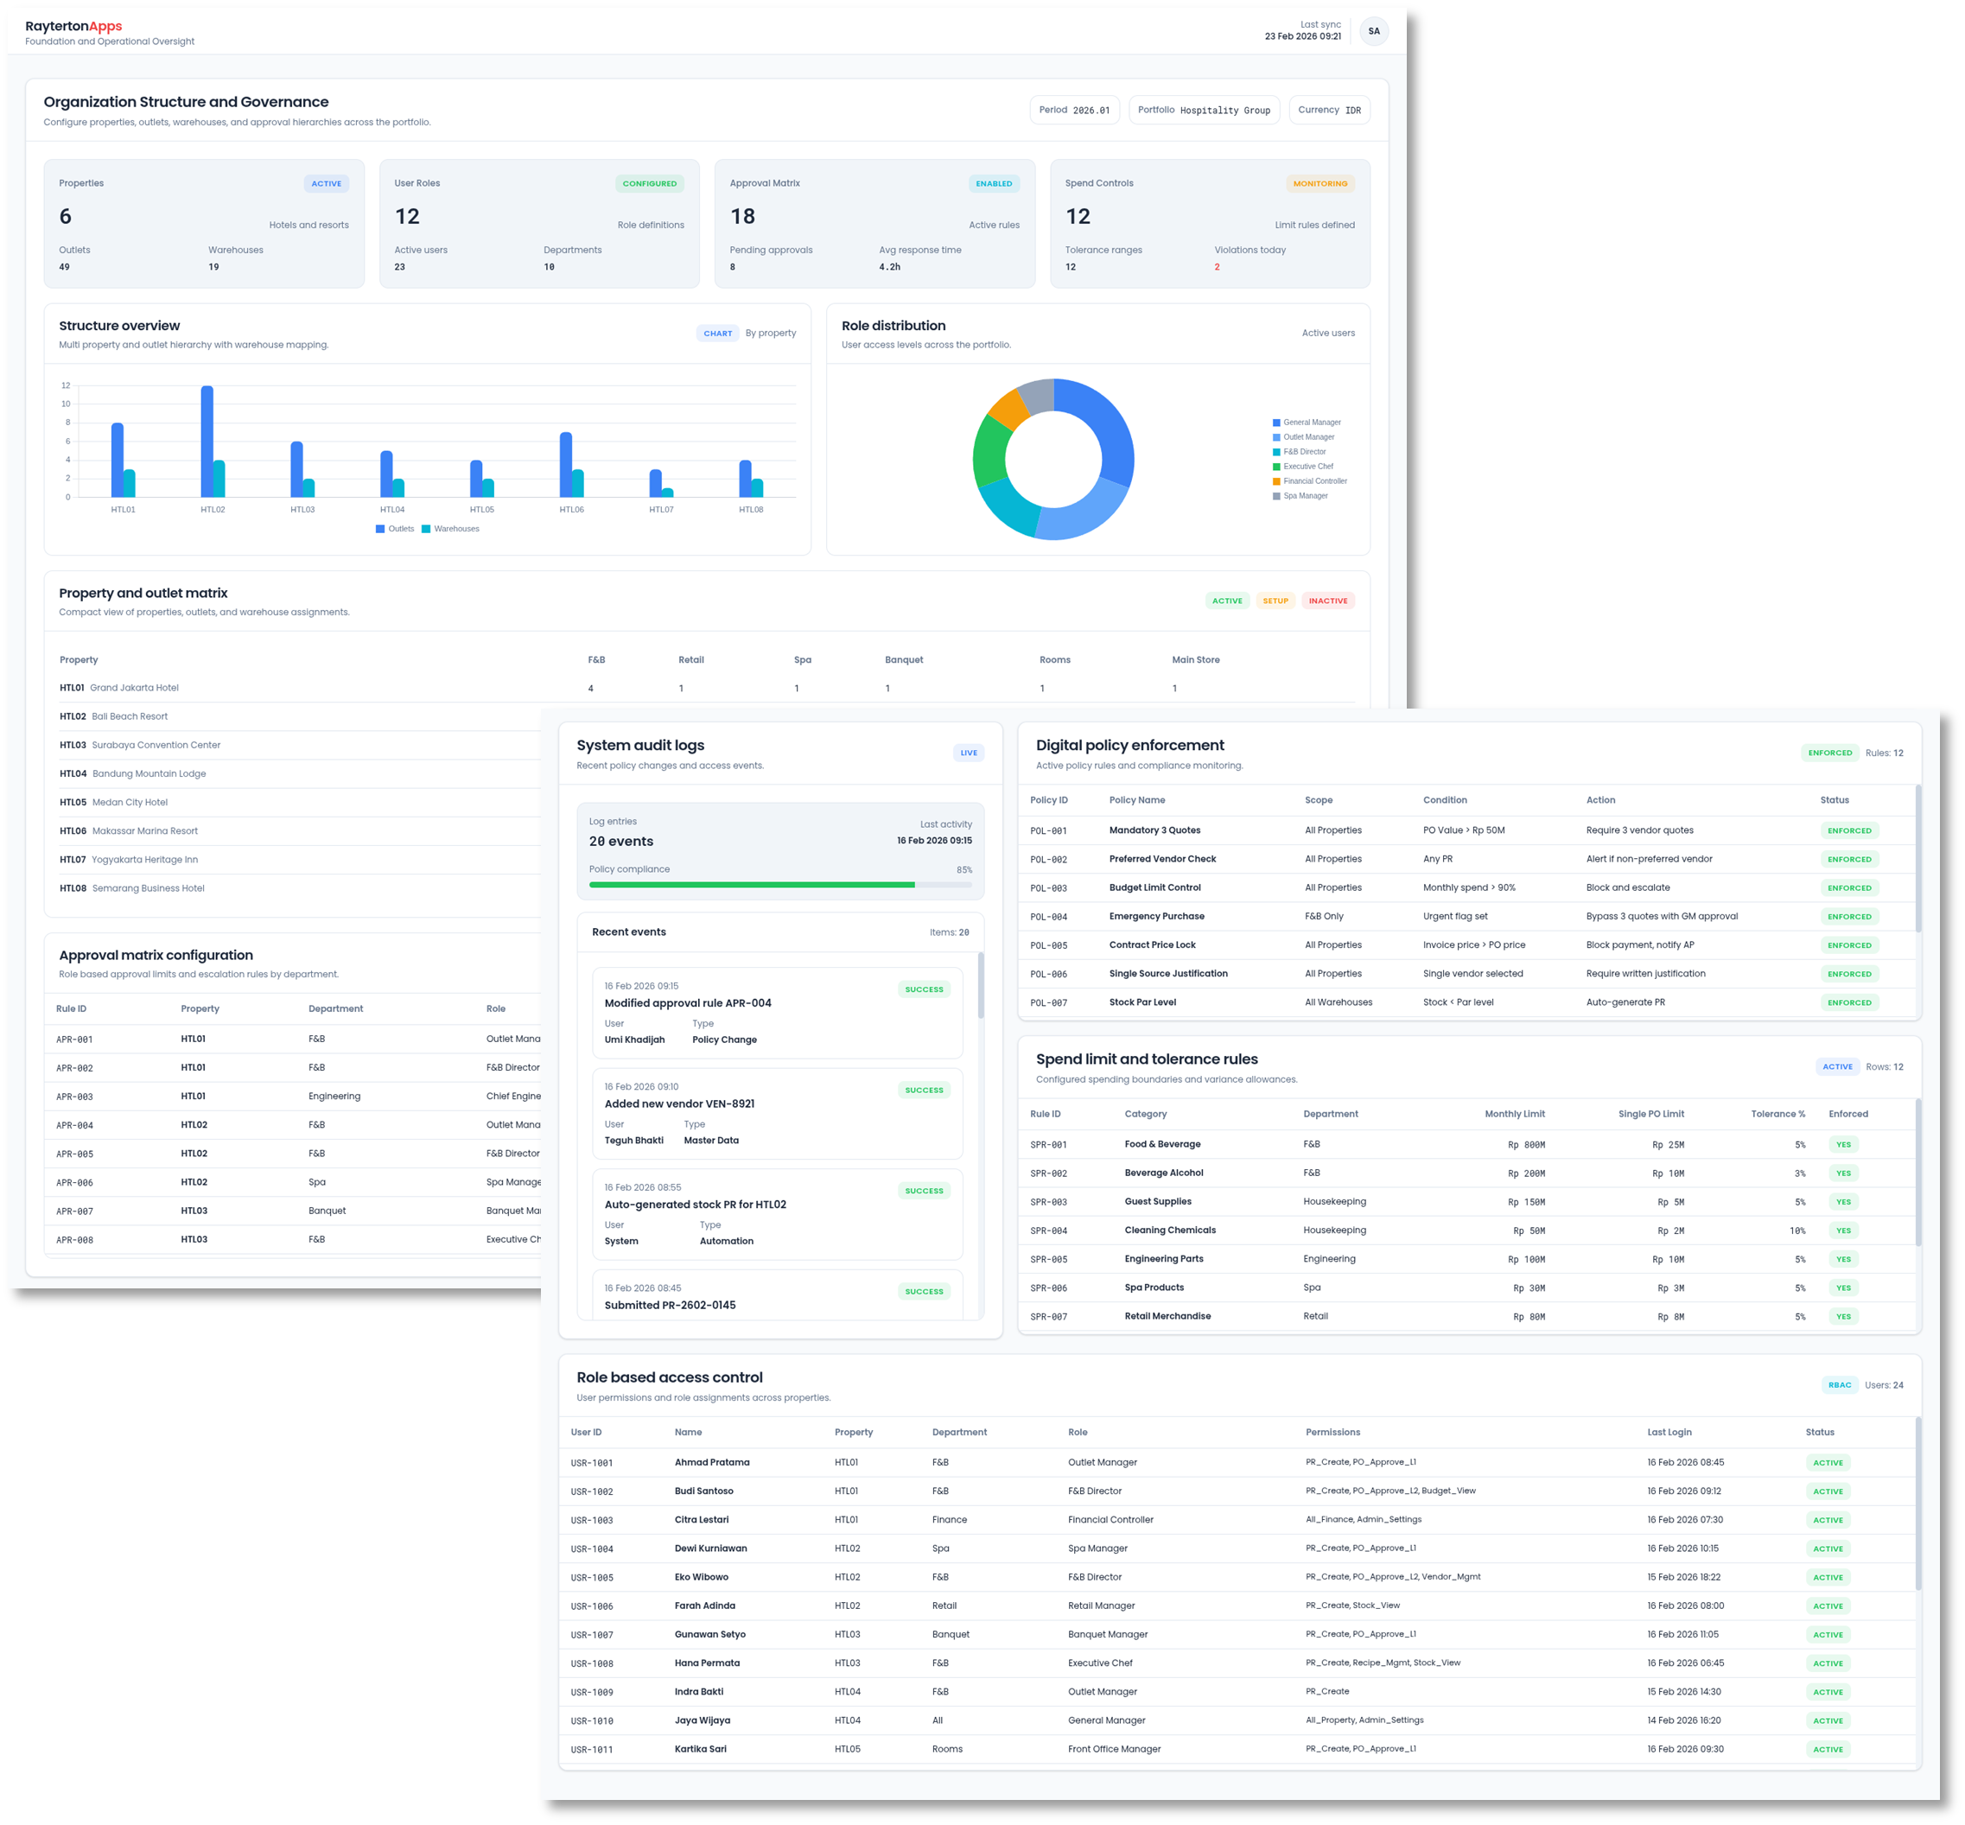This screenshot has width=1965, height=1825.
Task: Click the LIVE badge in System audit logs
Action: pos(968,754)
